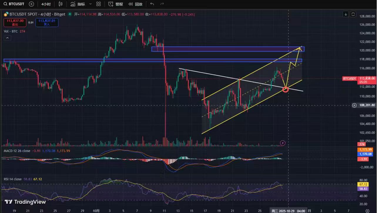Click the down-arrow button above price axis
The width and height of the screenshot is (377, 213).
(x=346, y=14)
